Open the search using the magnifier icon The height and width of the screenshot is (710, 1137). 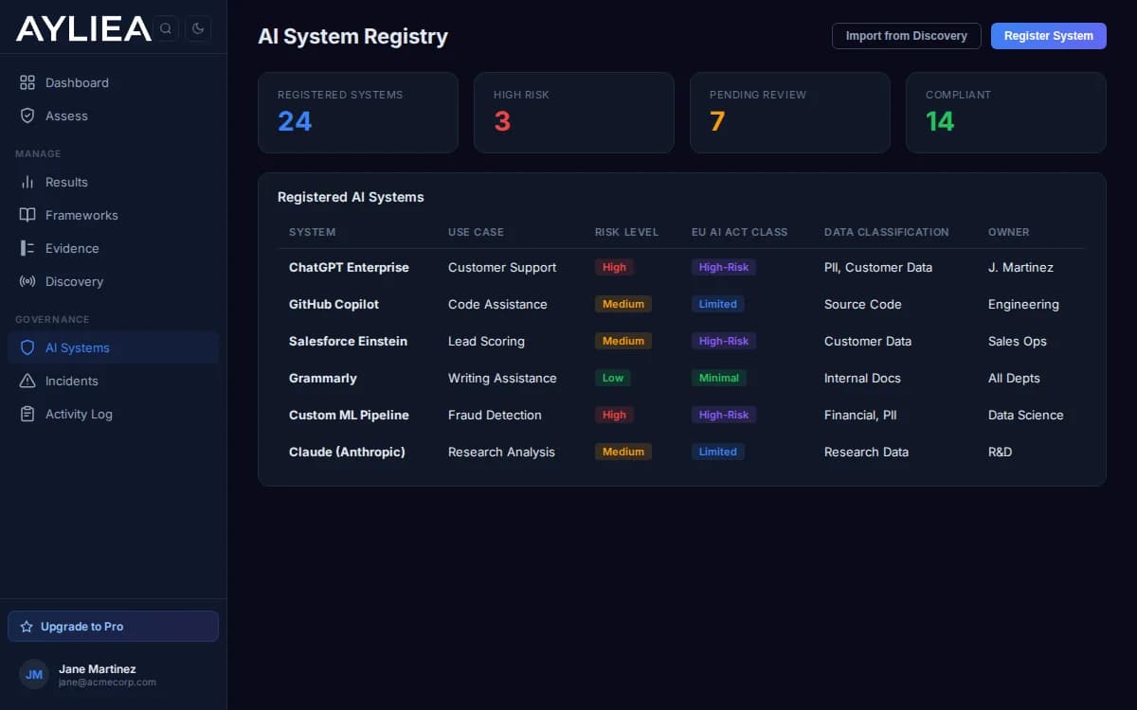(x=166, y=28)
